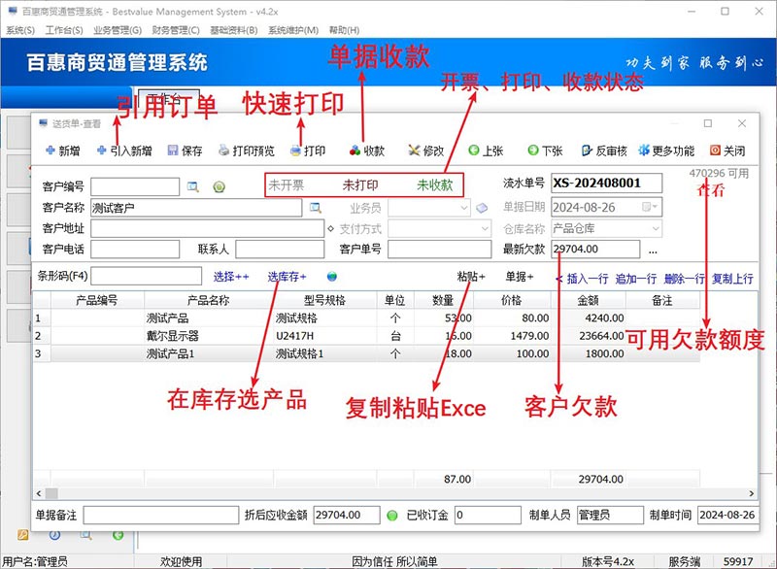Click 引入新增 to import an order
The height and width of the screenshot is (569, 777).
(124, 151)
